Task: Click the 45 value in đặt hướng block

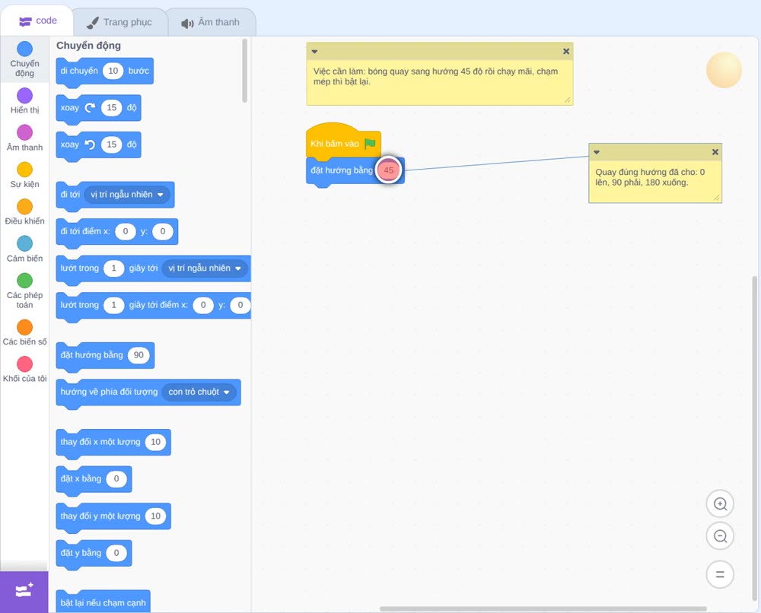Action: (x=389, y=170)
